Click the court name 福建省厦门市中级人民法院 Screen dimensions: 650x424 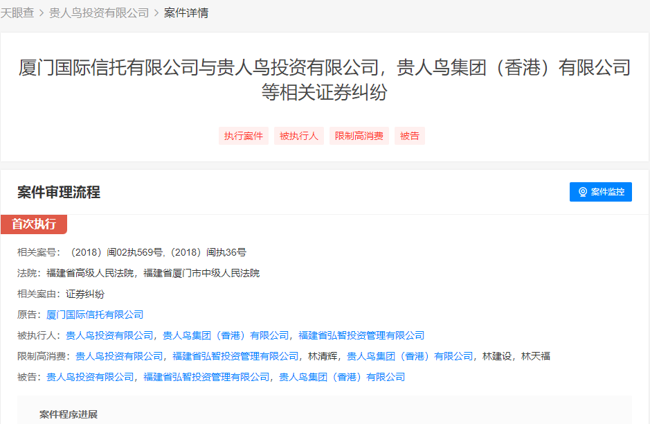201,273
